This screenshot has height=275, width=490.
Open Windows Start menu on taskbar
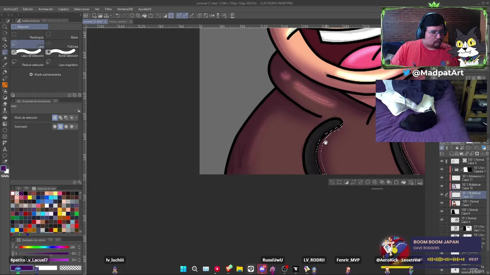pos(183,269)
